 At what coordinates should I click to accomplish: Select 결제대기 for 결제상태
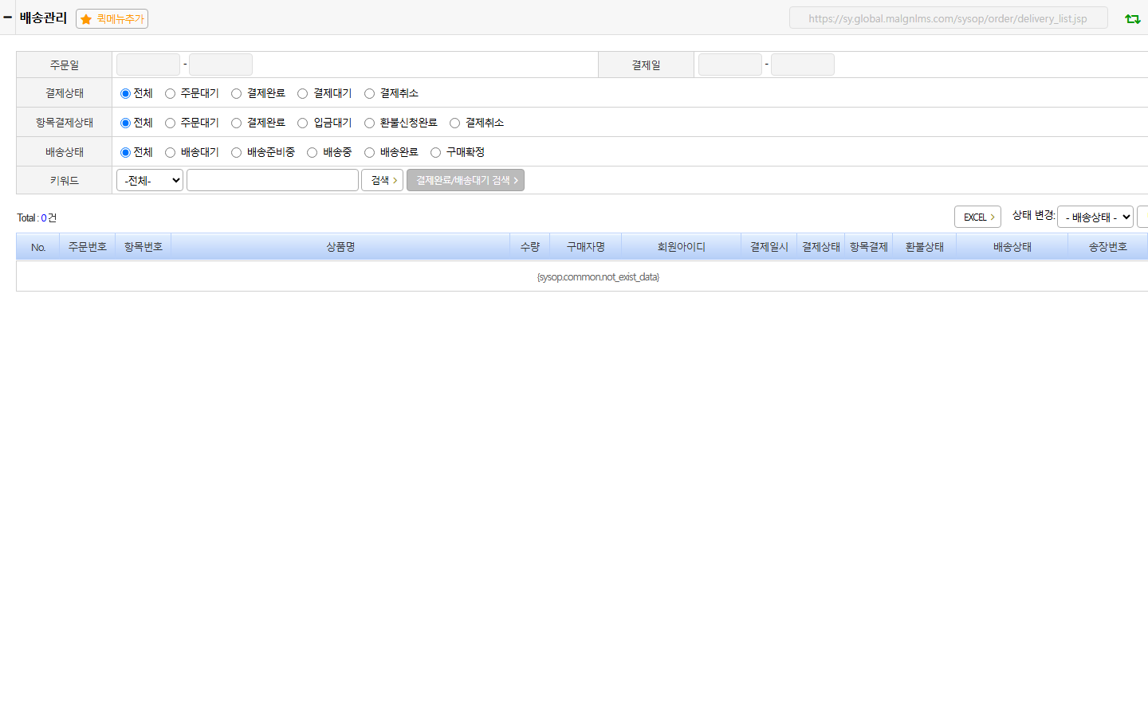point(302,93)
